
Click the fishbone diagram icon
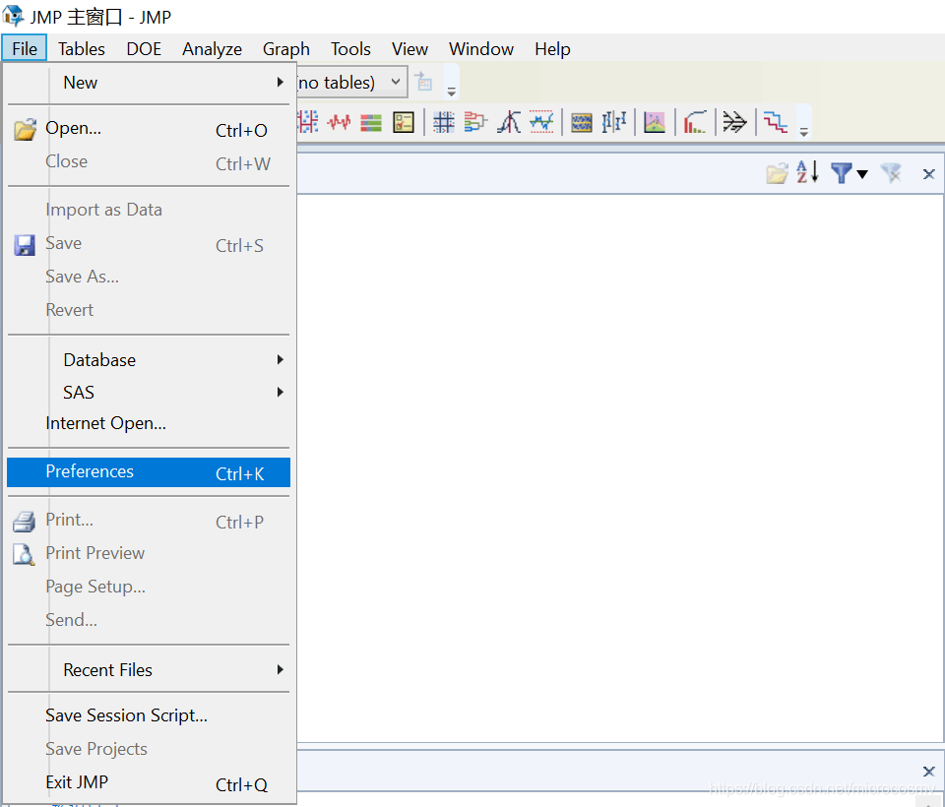734,122
